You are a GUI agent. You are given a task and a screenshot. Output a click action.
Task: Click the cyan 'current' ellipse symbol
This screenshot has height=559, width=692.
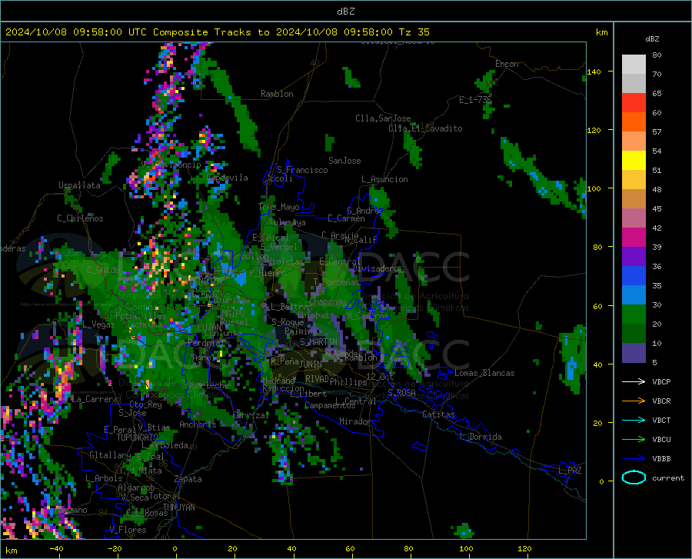point(634,477)
